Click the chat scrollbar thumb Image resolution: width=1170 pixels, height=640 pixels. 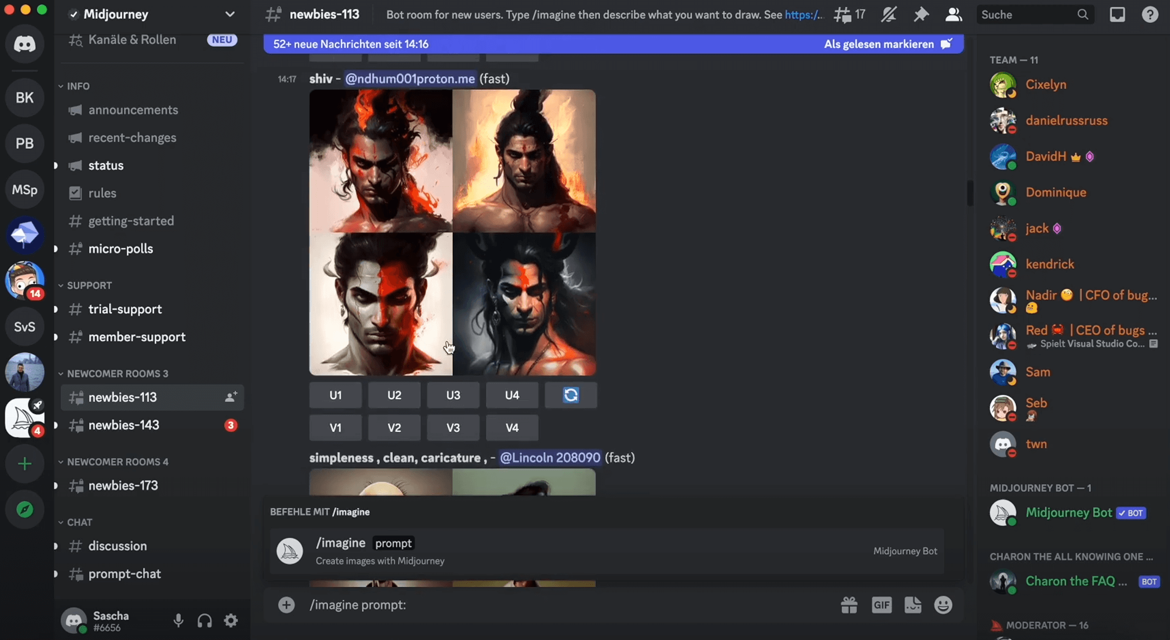(x=970, y=193)
